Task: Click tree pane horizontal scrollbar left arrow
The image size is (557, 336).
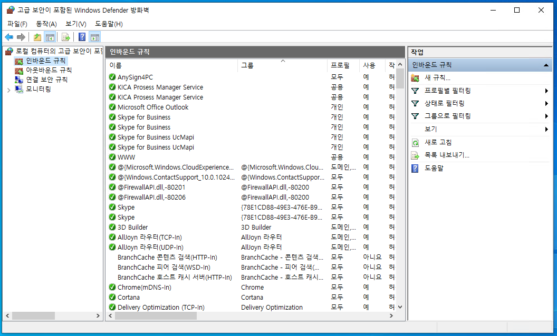Action: 7,316
